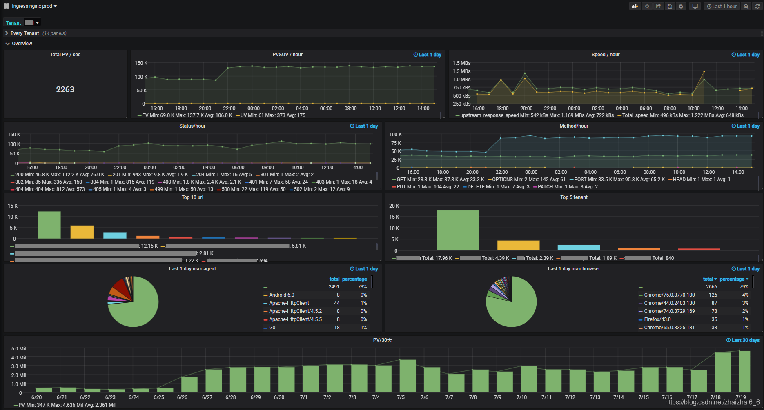Viewport: 764px width, 410px height.
Task: Expand the Every Tenant row
Action: pos(25,33)
